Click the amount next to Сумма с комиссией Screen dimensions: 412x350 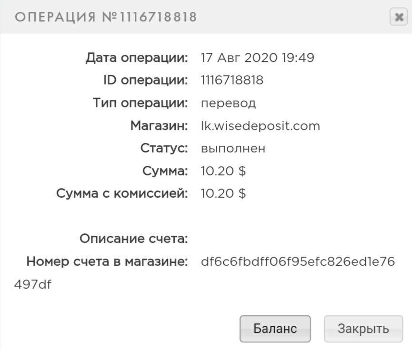pyautogui.click(x=223, y=194)
